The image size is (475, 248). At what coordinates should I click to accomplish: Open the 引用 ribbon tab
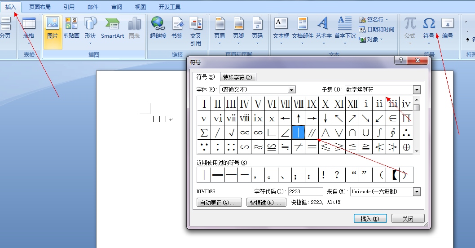click(69, 7)
